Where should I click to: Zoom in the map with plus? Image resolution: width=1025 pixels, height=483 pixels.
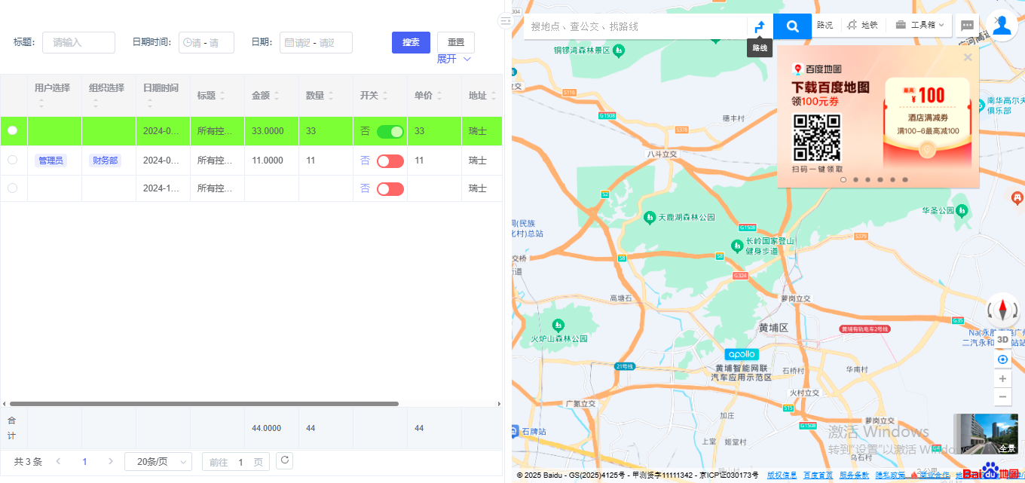point(1002,378)
